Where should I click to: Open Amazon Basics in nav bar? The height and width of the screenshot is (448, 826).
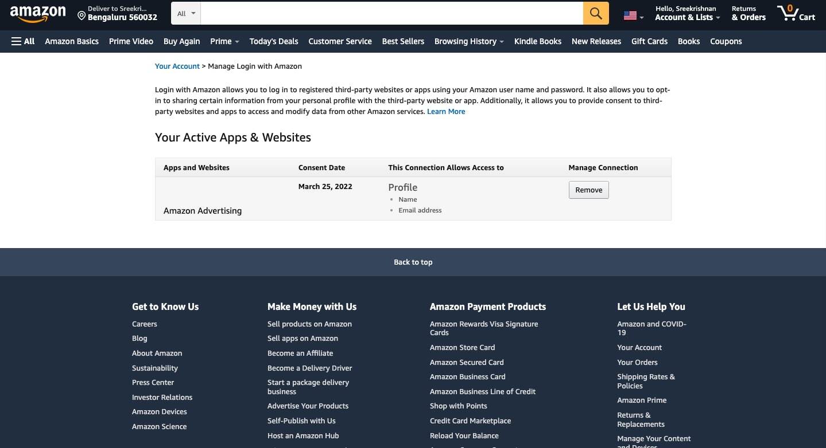tap(72, 41)
